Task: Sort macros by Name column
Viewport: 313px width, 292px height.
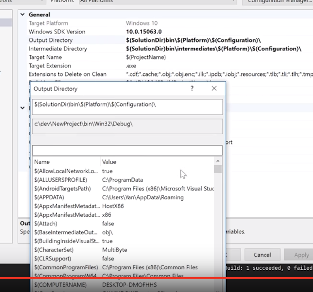Action: pyautogui.click(x=66, y=162)
